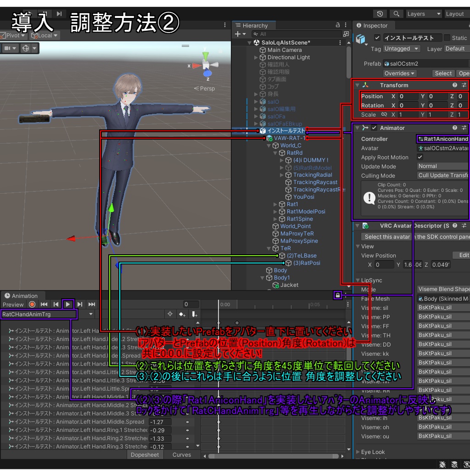
Task: Click the Add keyframe diamond icon
Action: (x=182, y=314)
